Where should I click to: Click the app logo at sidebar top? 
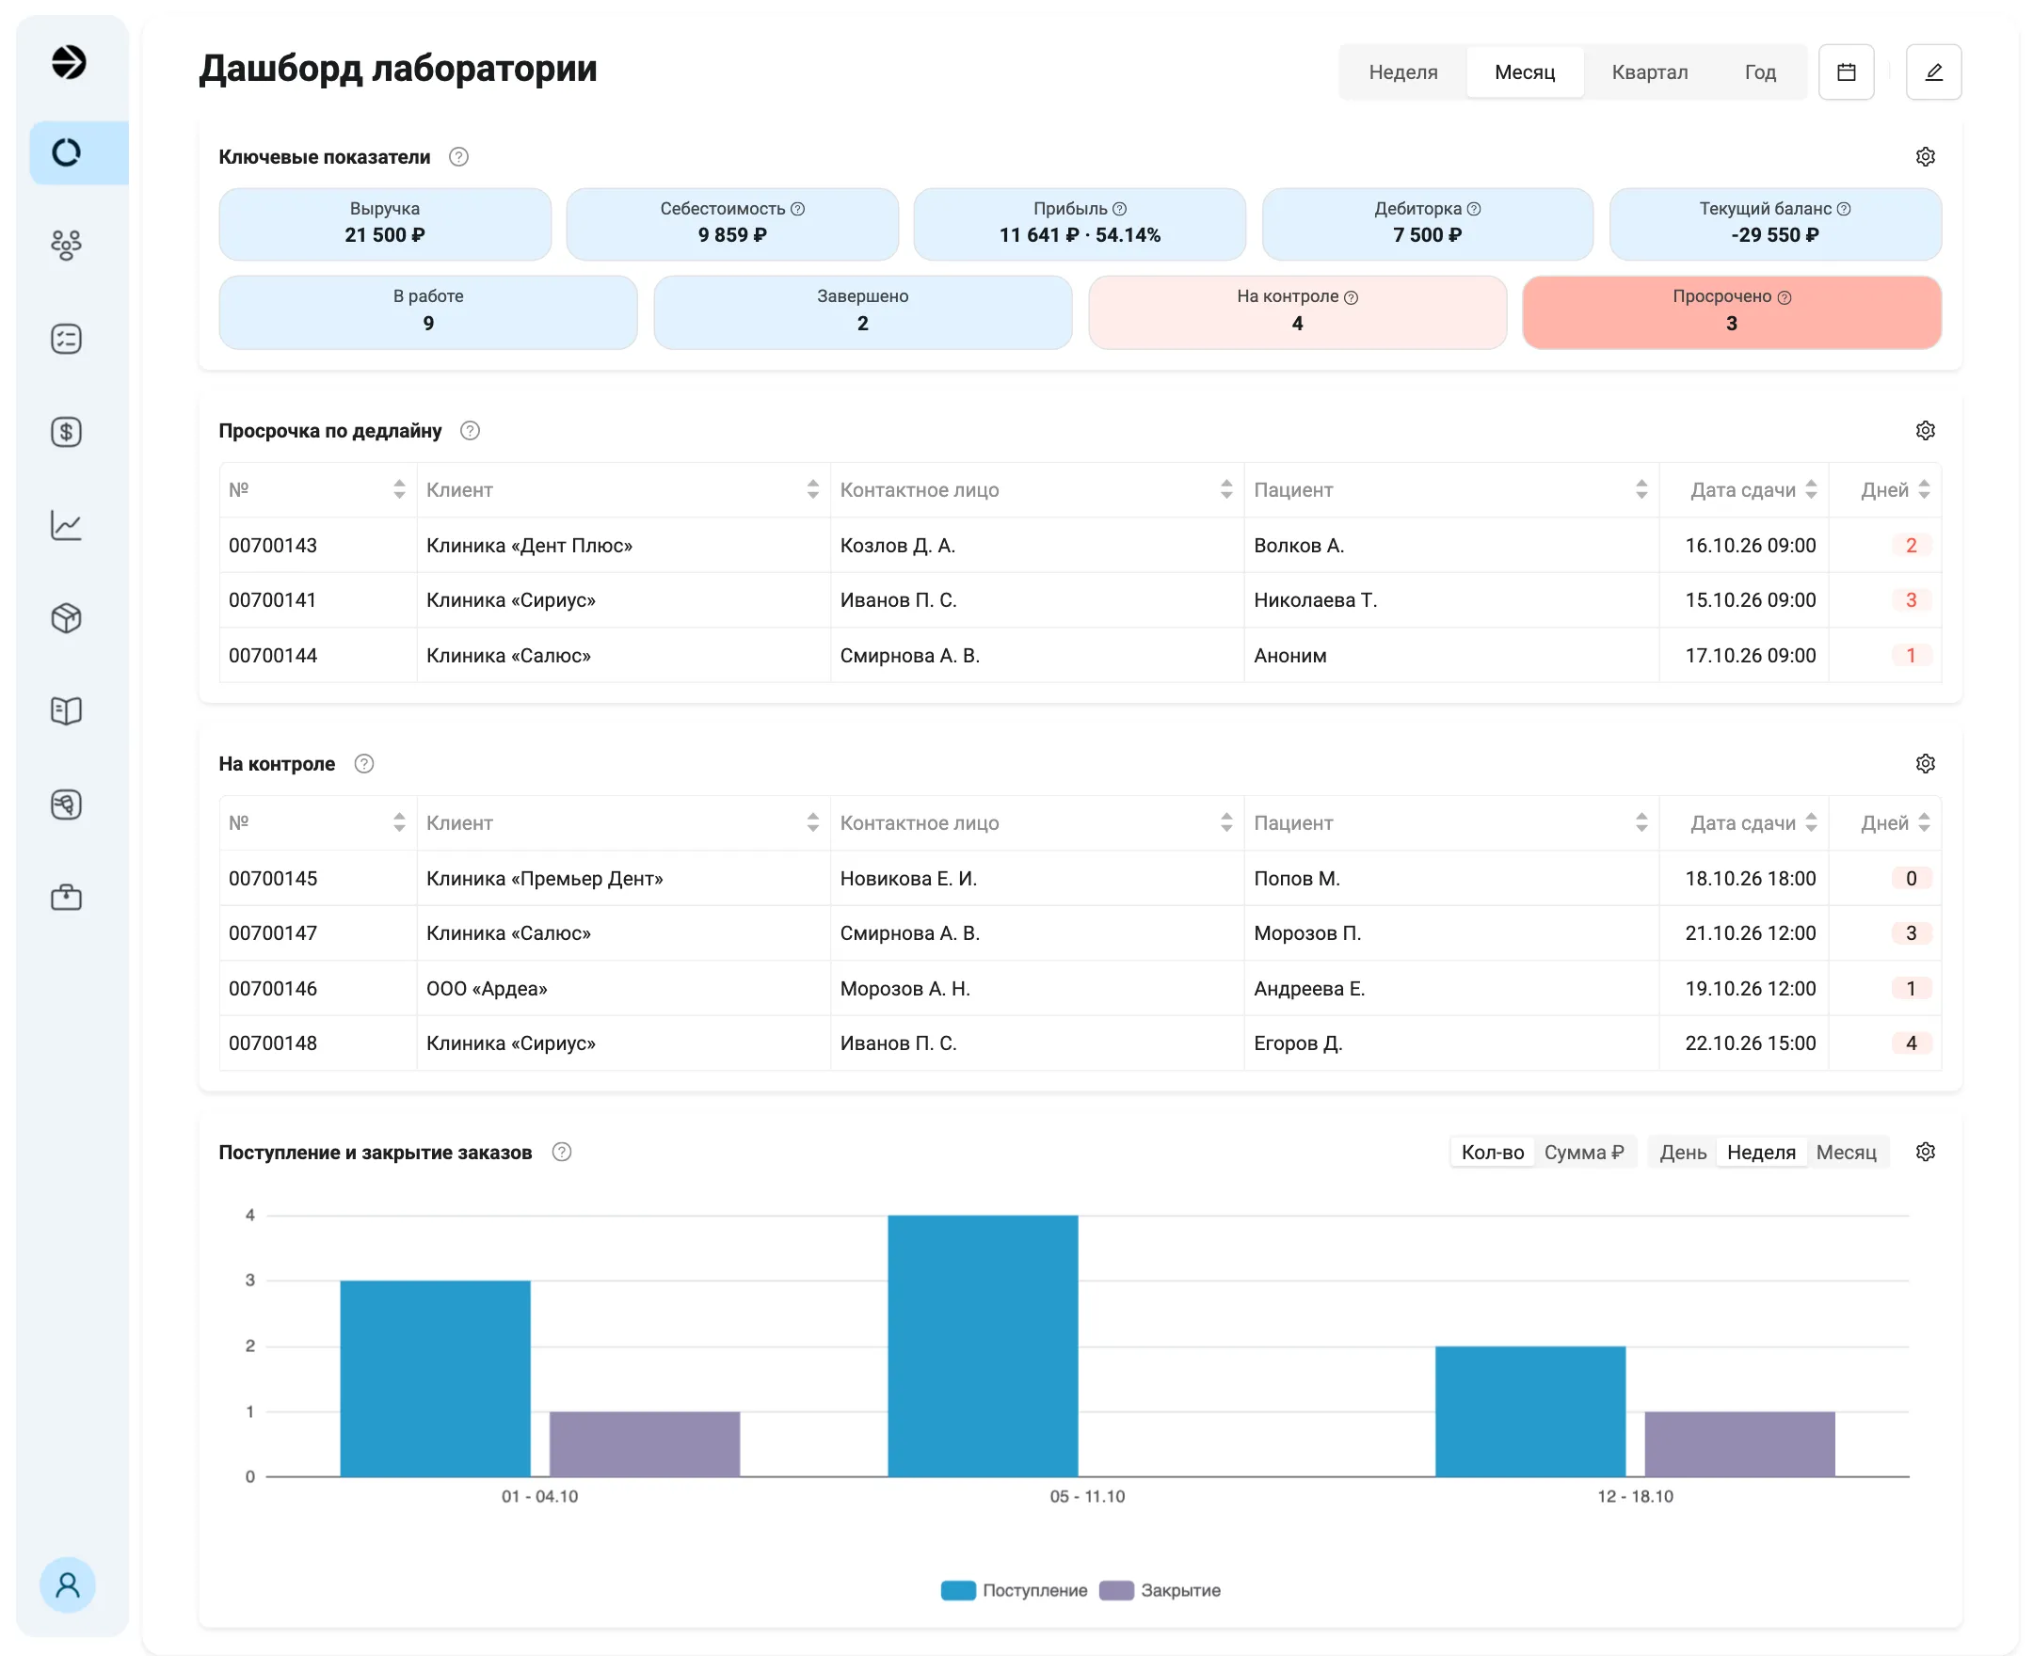pos(69,62)
